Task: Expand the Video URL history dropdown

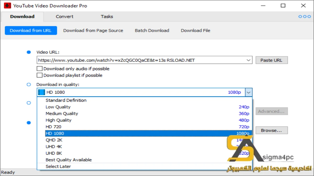Action: [249, 60]
